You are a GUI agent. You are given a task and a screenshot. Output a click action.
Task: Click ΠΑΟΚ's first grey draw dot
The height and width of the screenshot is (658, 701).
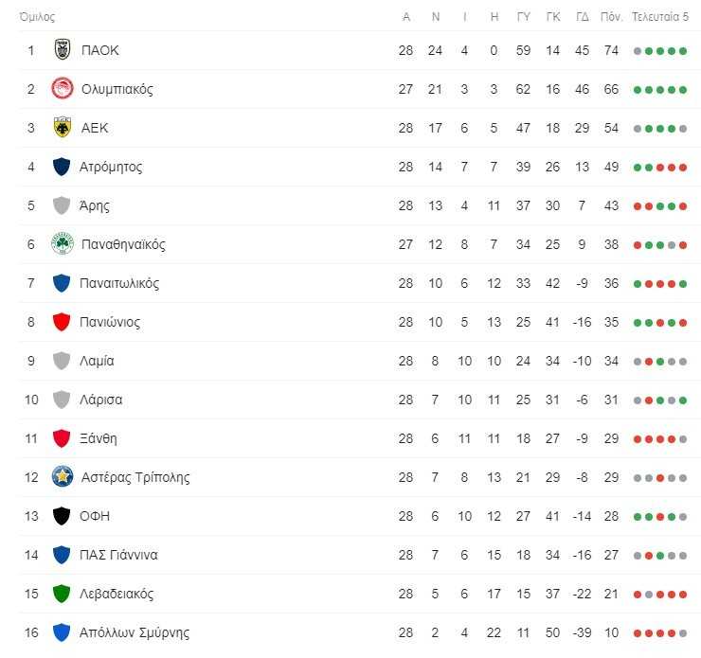click(x=638, y=51)
